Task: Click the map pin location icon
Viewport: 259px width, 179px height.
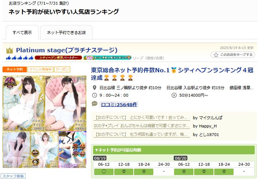Action: pos(95,88)
